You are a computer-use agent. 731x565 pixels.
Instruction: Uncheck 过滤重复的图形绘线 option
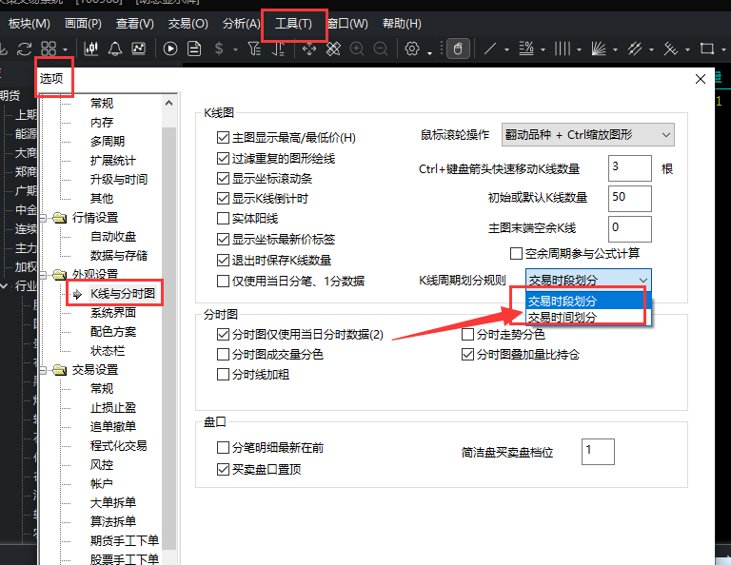[x=223, y=158]
